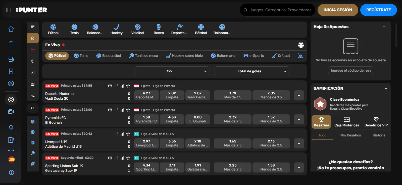402x185 pixels.
Task: Select the Fútbol sport in the top sports bar
Action: click(x=53, y=29)
